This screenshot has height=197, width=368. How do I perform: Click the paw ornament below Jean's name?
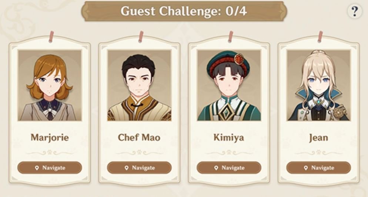[x=318, y=153]
